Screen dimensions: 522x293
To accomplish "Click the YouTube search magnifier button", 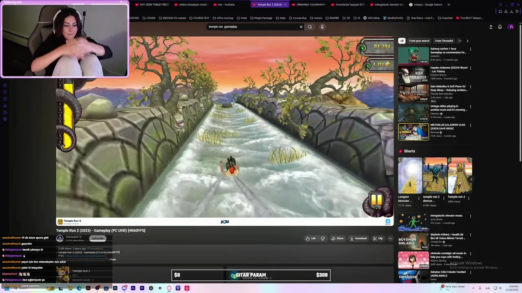I will 310,27.
